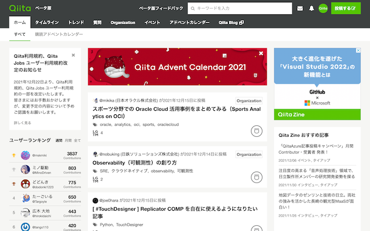Select 購読アドベントカレンダー sub-tab

(59, 35)
